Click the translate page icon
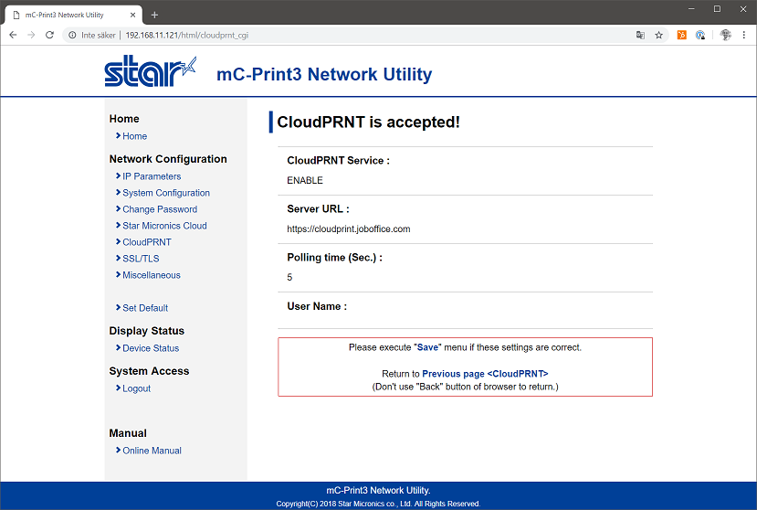The height and width of the screenshot is (510, 757). tap(640, 35)
